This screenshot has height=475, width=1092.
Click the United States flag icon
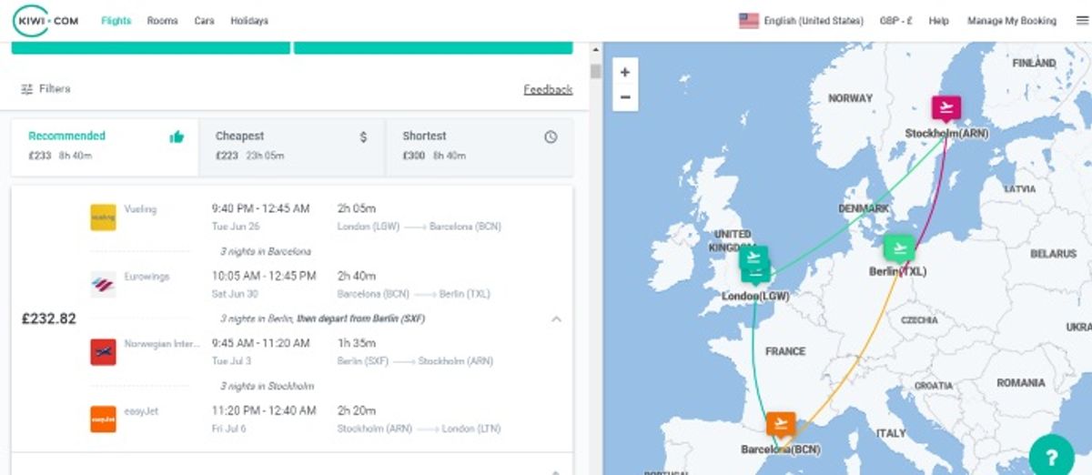pyautogui.click(x=749, y=21)
